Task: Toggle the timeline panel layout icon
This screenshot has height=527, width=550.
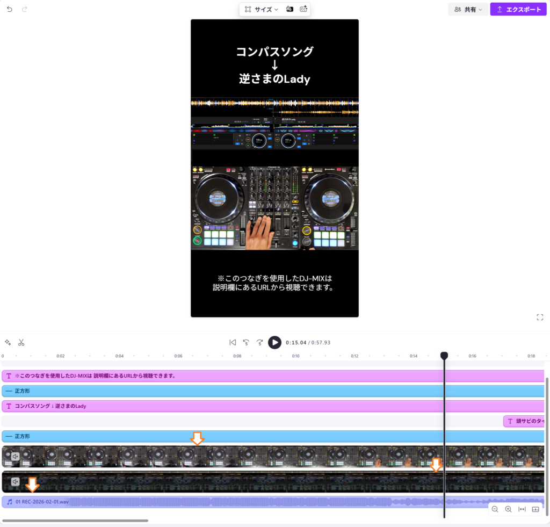Action: (535, 509)
